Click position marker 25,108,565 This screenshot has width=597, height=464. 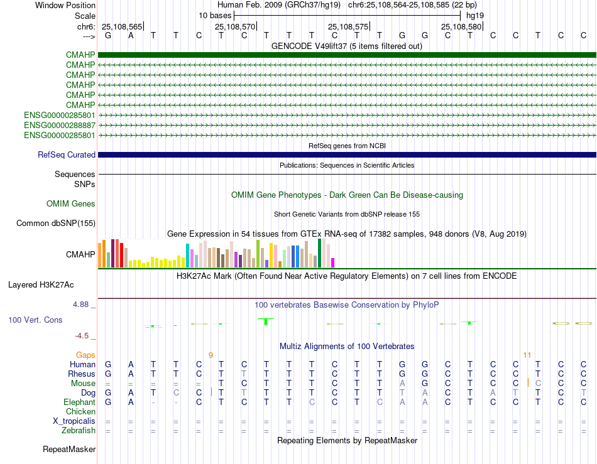pos(122,26)
